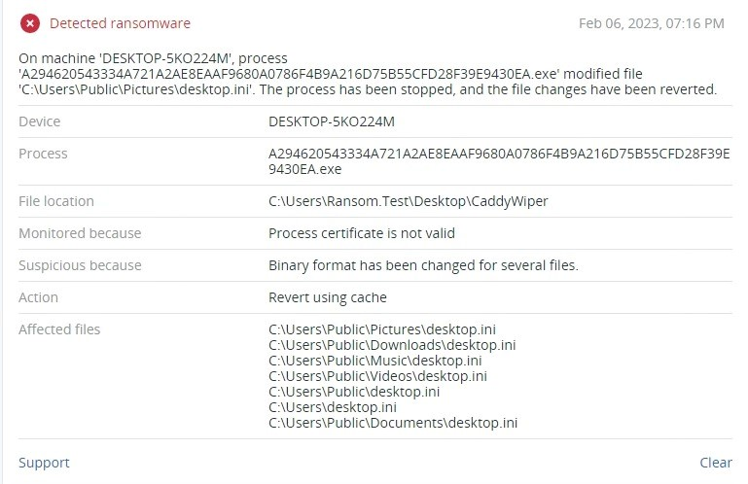
Task: Click the 'Revert using cache' action value
Action: click(x=327, y=297)
